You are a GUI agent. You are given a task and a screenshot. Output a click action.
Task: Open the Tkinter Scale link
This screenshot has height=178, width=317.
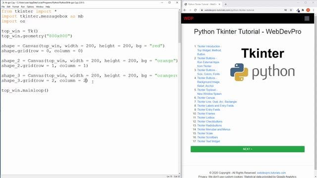tap(205, 133)
